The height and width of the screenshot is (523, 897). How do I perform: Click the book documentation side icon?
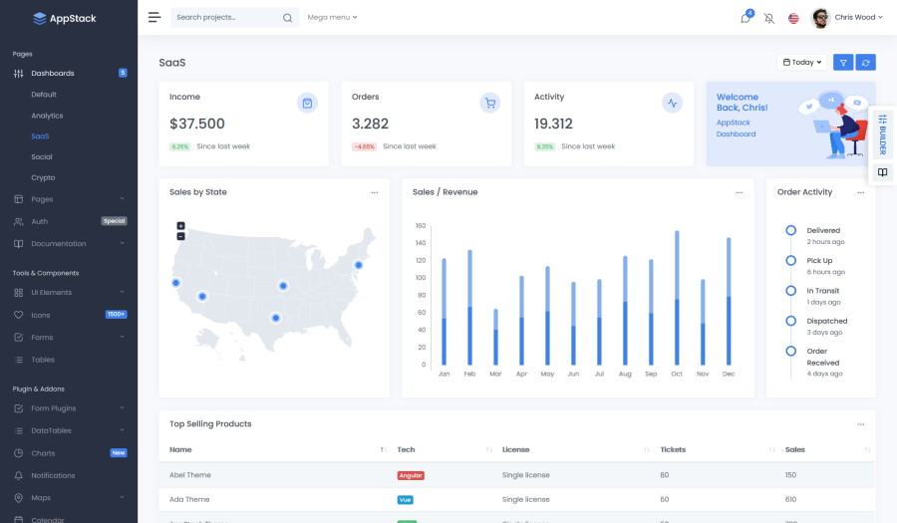pyautogui.click(x=882, y=172)
